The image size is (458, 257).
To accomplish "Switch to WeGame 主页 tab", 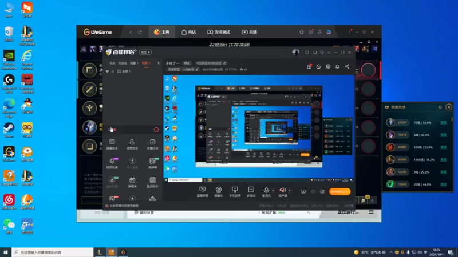I will 162,32.
